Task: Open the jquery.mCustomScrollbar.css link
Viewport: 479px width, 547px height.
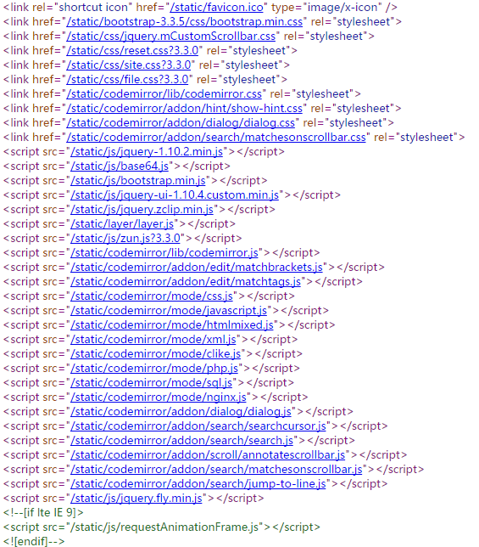Action: tap(171, 37)
